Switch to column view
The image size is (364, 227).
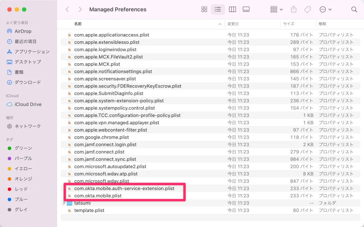232,9
